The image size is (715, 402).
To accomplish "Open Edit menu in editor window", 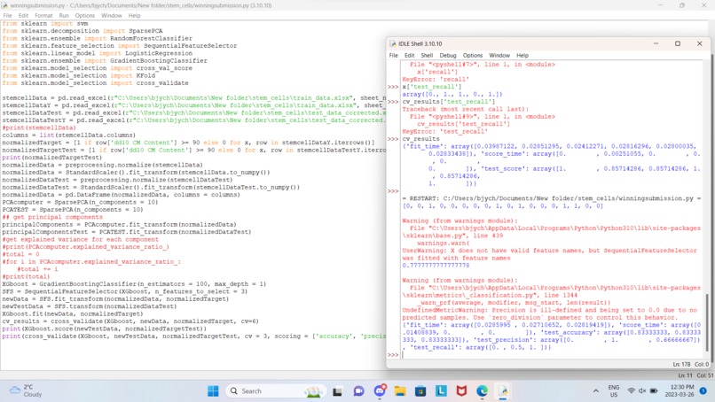I will (x=23, y=15).
